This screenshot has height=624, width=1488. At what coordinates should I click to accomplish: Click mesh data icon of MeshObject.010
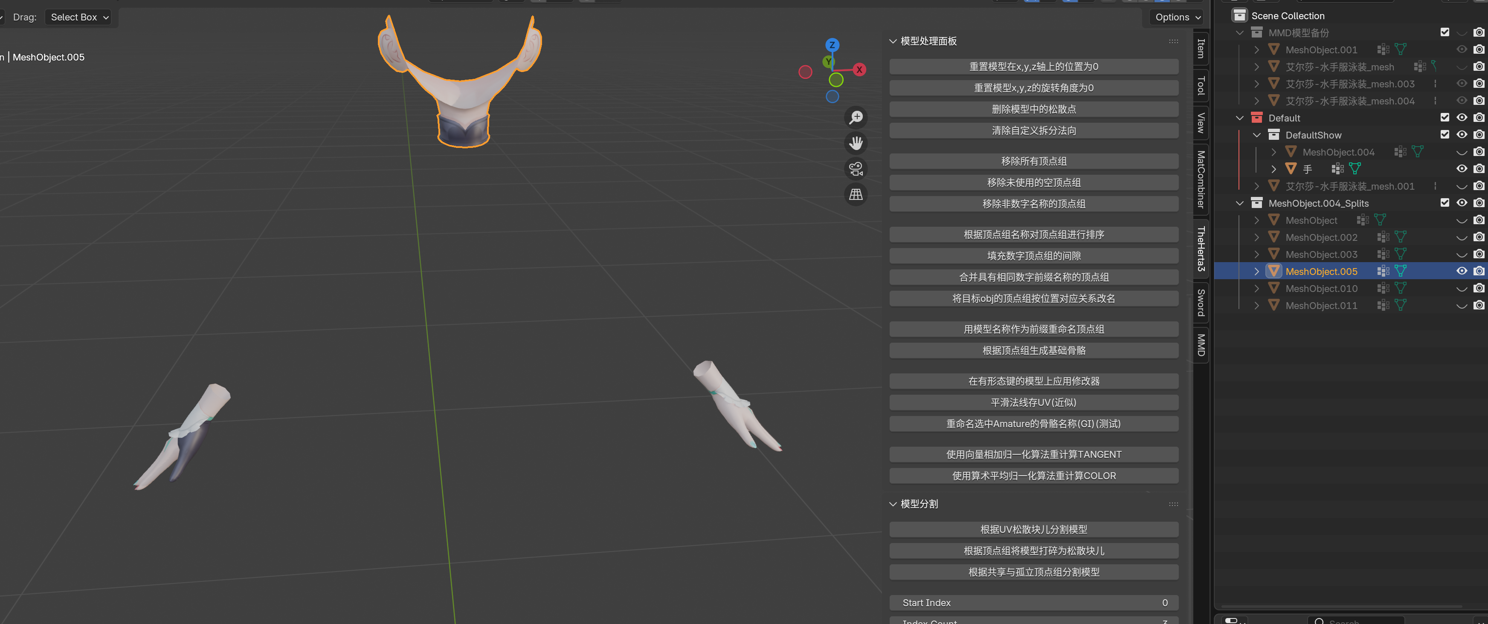(1400, 288)
